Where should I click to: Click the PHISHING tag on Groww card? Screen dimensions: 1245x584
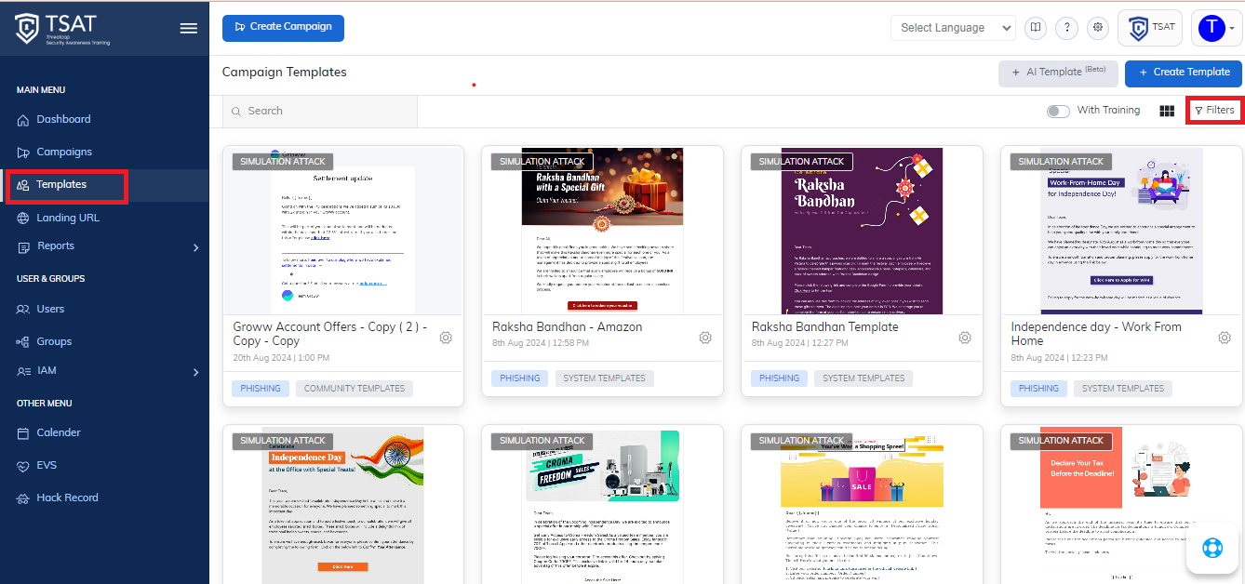pyautogui.click(x=261, y=389)
